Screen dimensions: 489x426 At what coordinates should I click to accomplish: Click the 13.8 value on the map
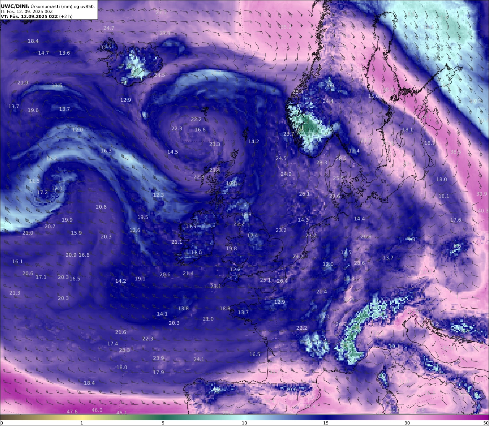(x=183, y=309)
